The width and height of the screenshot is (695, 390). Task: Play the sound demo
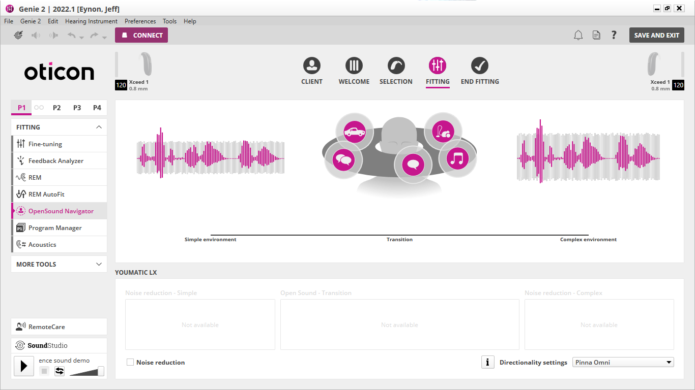pyautogui.click(x=24, y=366)
